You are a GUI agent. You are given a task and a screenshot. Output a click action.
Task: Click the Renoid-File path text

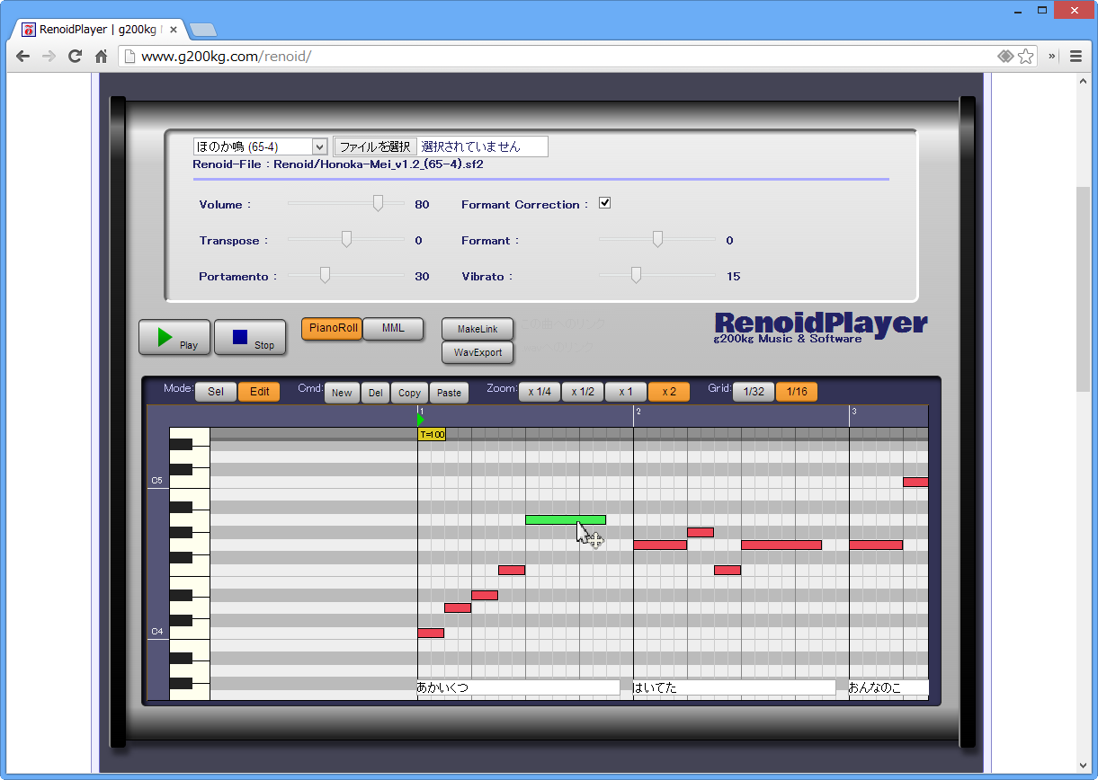(x=338, y=164)
